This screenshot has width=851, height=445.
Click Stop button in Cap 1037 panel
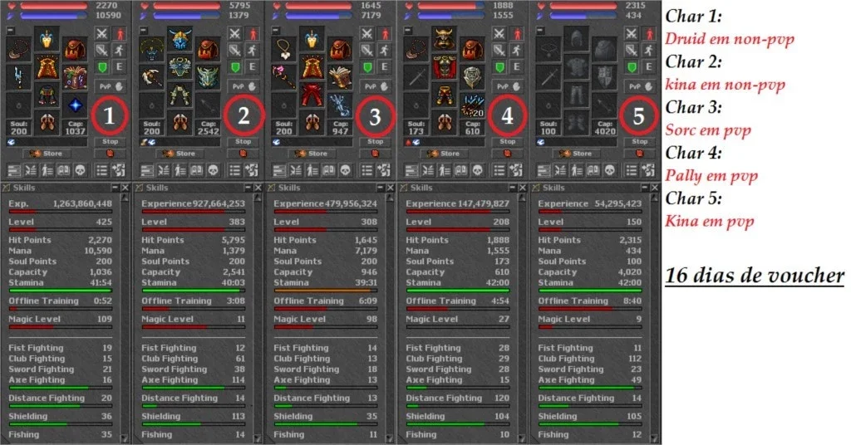(111, 141)
